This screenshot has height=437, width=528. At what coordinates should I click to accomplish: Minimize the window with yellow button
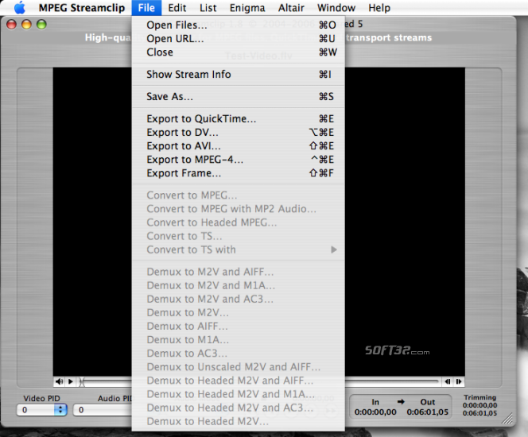[26, 24]
